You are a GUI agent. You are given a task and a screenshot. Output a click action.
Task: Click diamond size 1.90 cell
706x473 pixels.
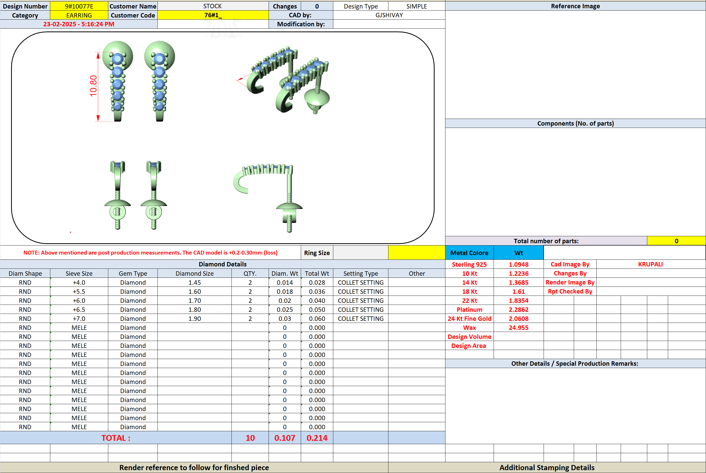pyautogui.click(x=194, y=319)
